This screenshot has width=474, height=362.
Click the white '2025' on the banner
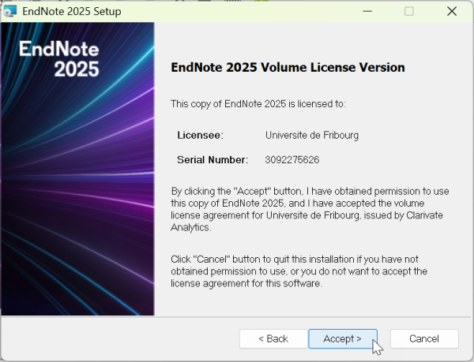(77, 69)
